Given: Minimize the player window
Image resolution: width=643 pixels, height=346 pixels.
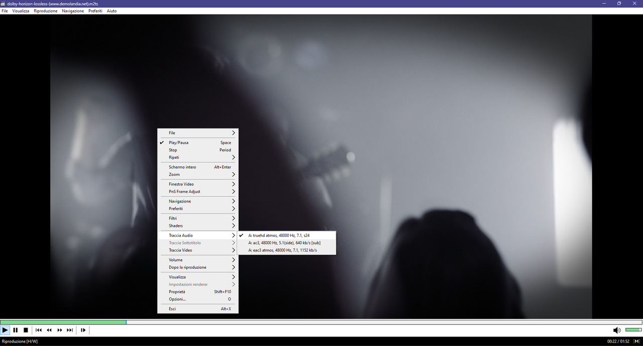Looking at the screenshot, I should tap(604, 4).
